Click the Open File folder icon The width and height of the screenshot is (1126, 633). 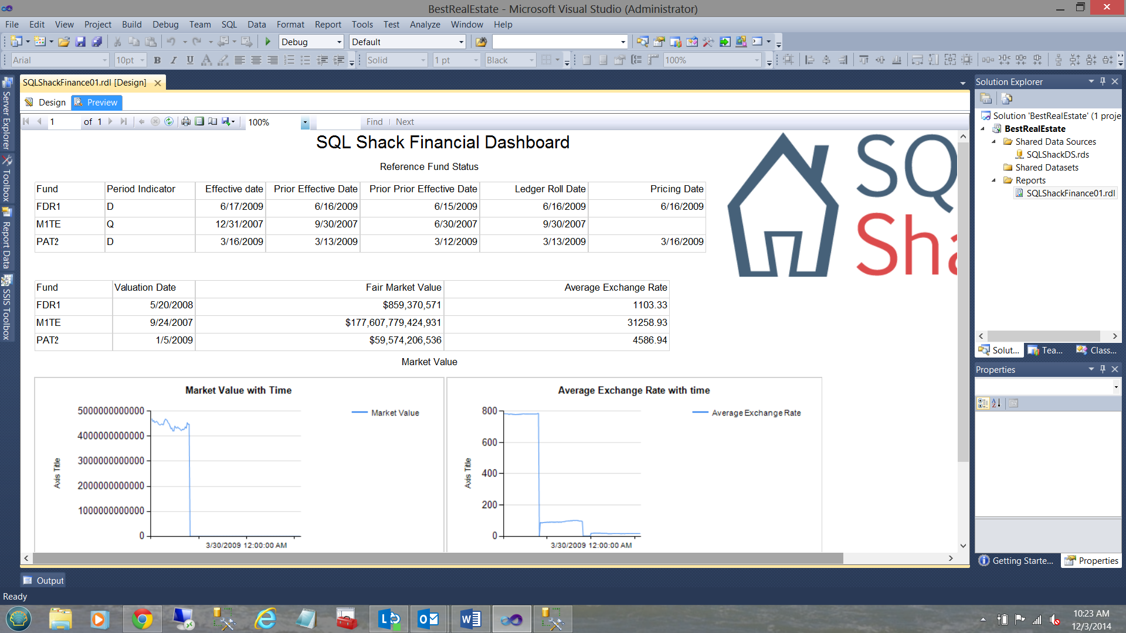coord(64,42)
